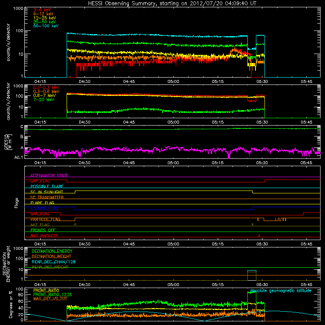Click the REAR_DEC_WEIGHT legend label
This screenshot has width=325, height=325.
coord(50,267)
